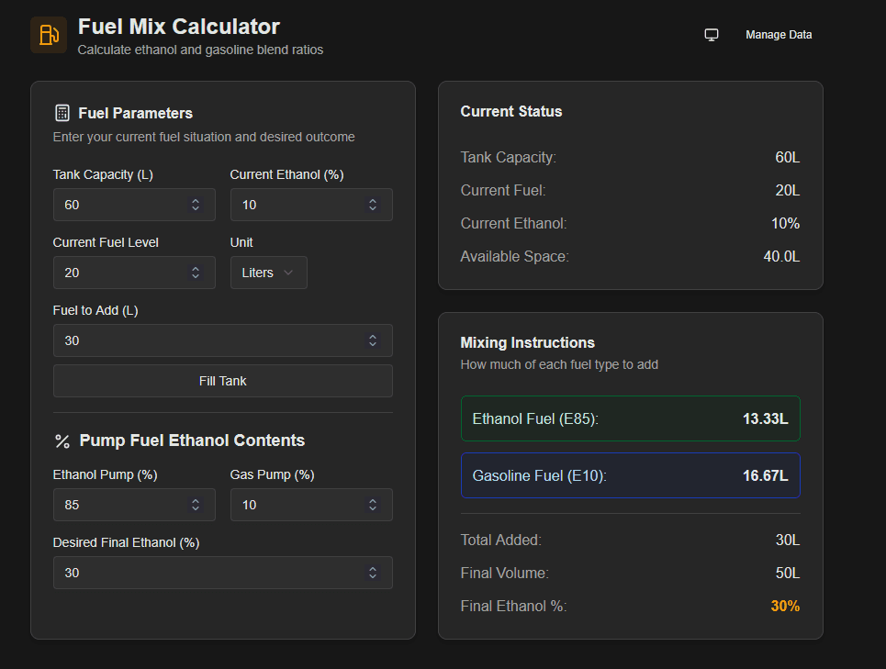Click the percent icon beside Pump Fuel
The image size is (886, 669).
point(62,441)
